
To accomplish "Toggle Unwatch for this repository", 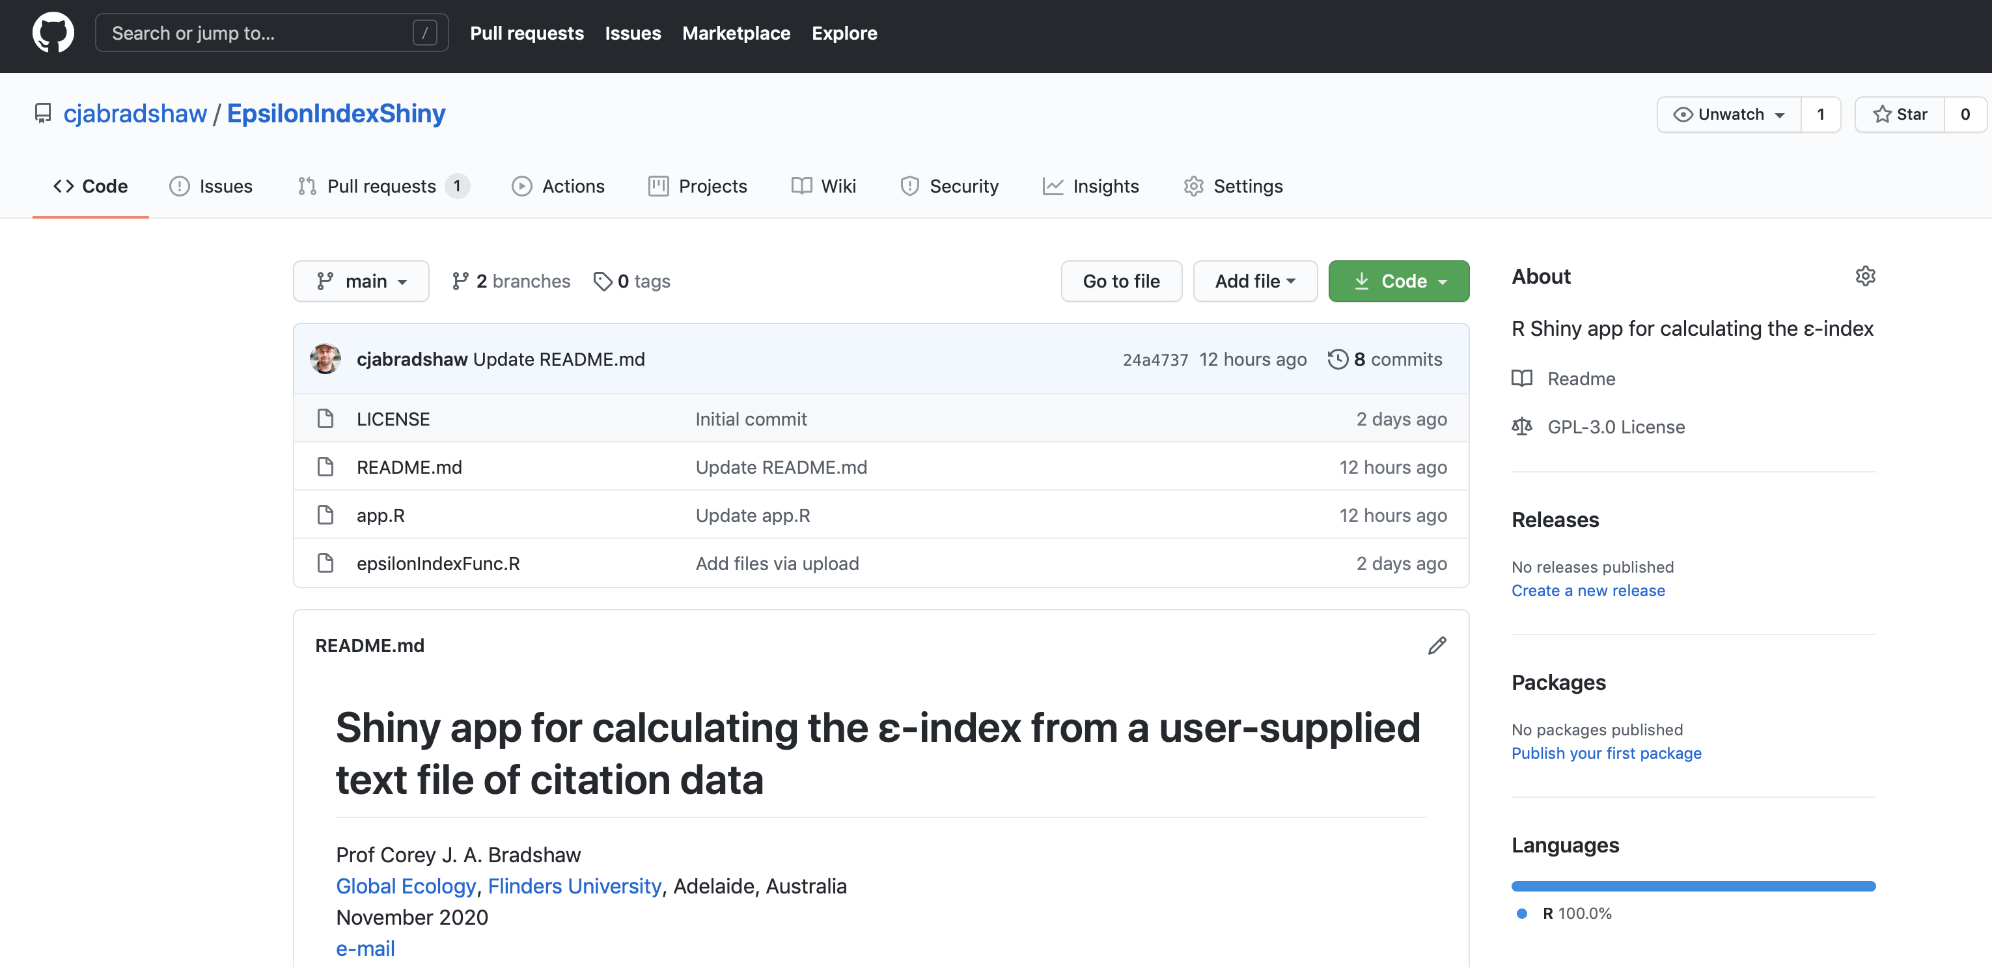I will coord(1728,115).
